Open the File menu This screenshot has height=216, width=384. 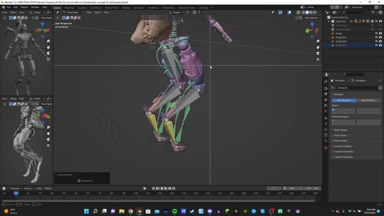pyautogui.click(x=9, y=7)
